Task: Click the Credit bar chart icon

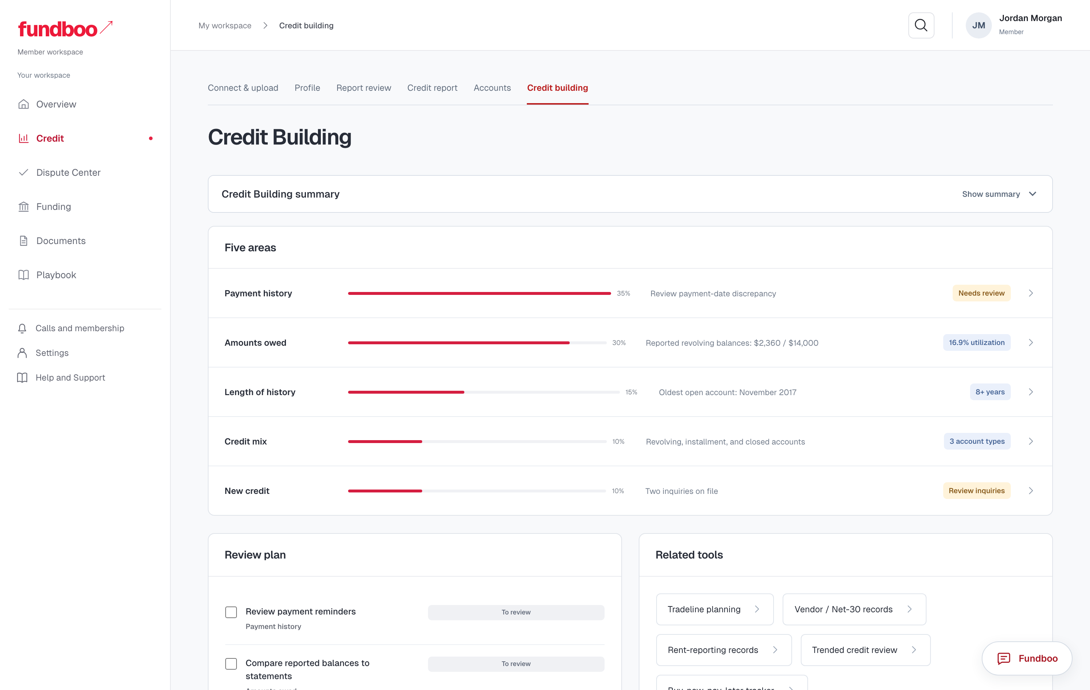Action: (24, 138)
